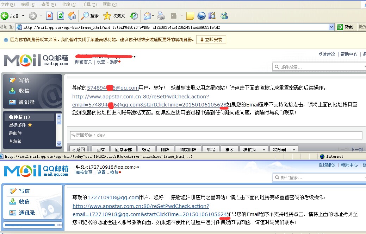Viewport: 366px width, 234px height.
Task: Open the 搜索 magnifier toolbar button
Action: (89, 15)
